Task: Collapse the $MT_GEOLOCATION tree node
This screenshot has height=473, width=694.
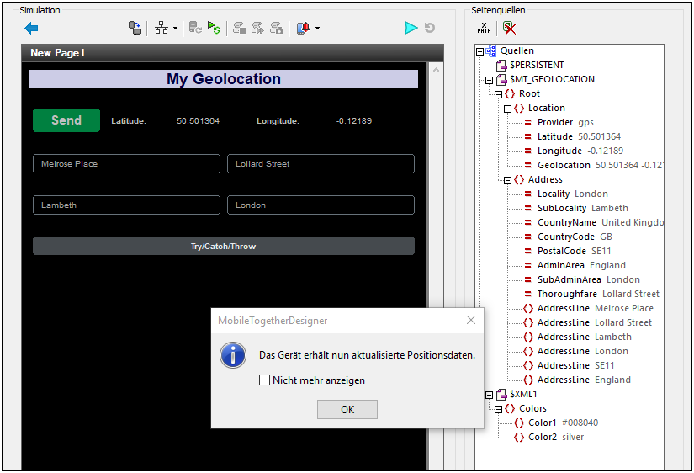Action: tap(479, 80)
